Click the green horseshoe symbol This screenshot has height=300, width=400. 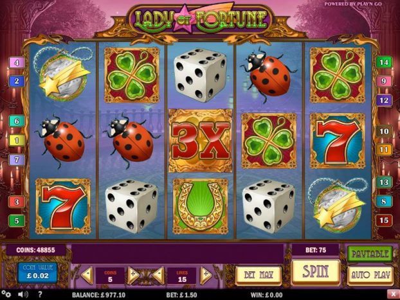point(201,206)
